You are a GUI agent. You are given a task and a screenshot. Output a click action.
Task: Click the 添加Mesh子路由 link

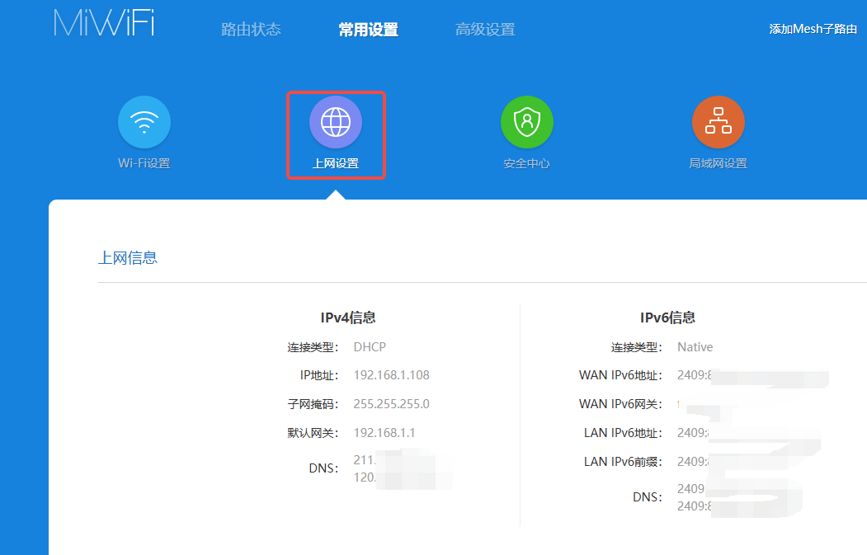pyautogui.click(x=813, y=29)
